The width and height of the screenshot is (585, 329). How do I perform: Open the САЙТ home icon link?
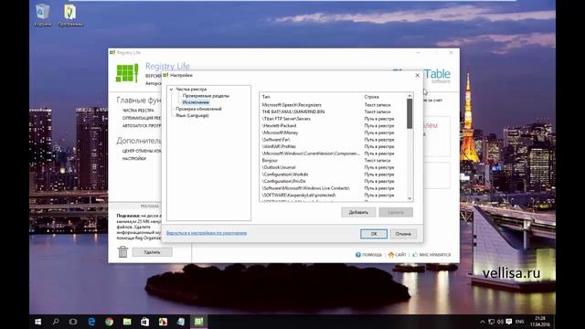[x=397, y=255]
